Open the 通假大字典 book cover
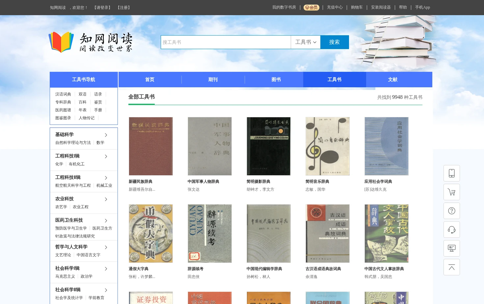This screenshot has height=304, width=484. [x=151, y=234]
